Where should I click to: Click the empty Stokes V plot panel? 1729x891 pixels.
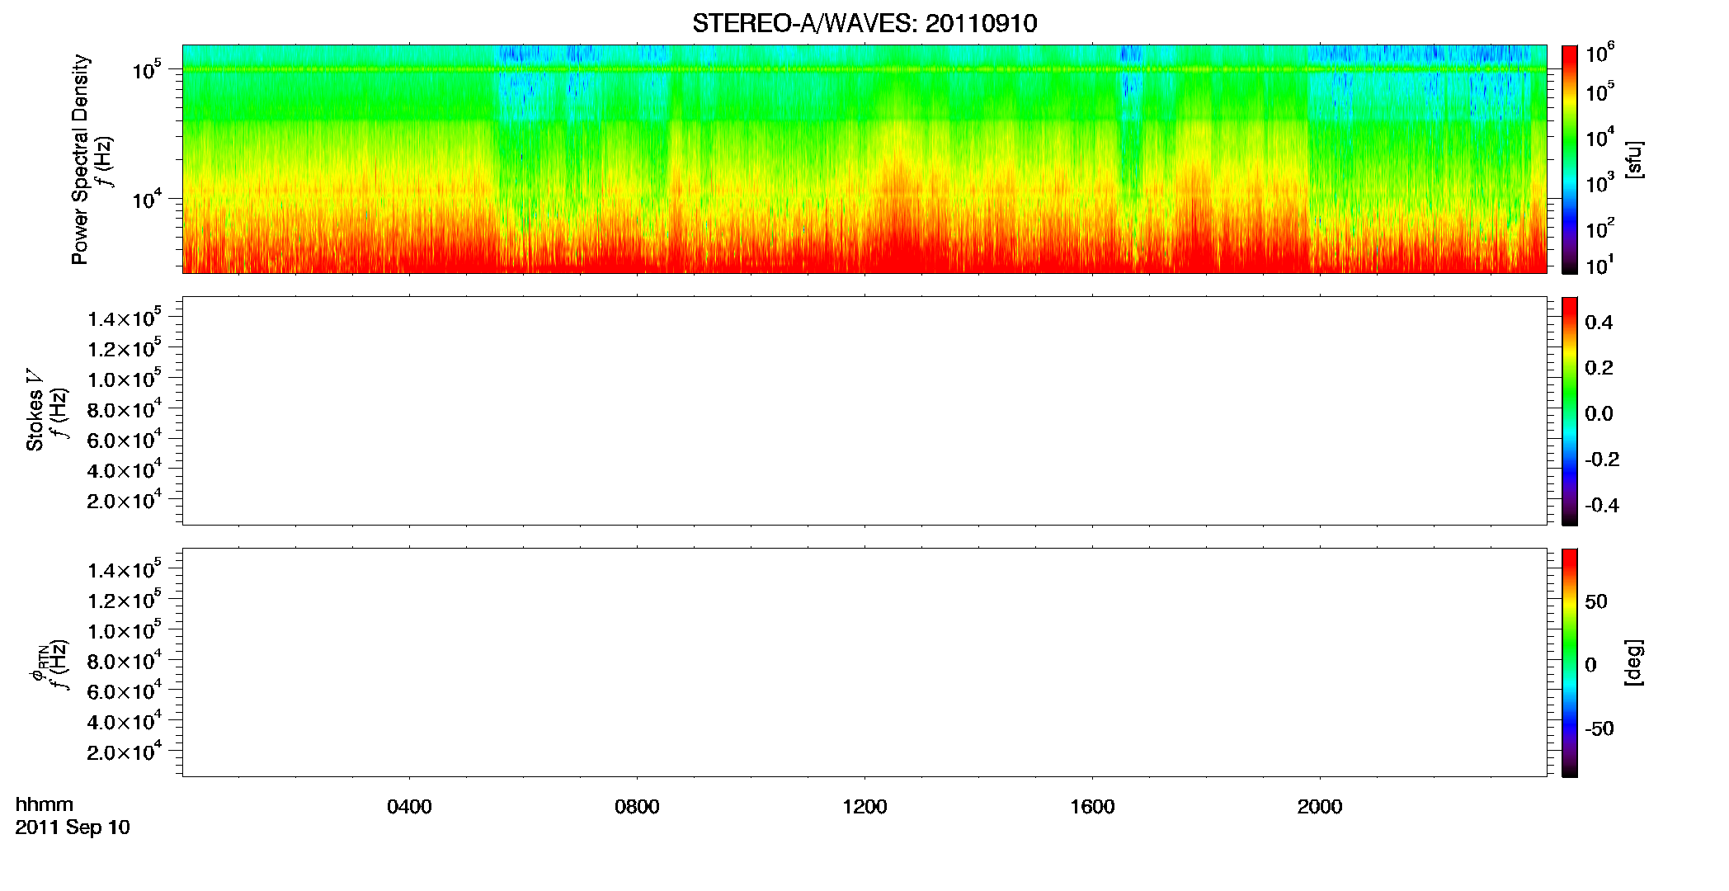pos(864,411)
